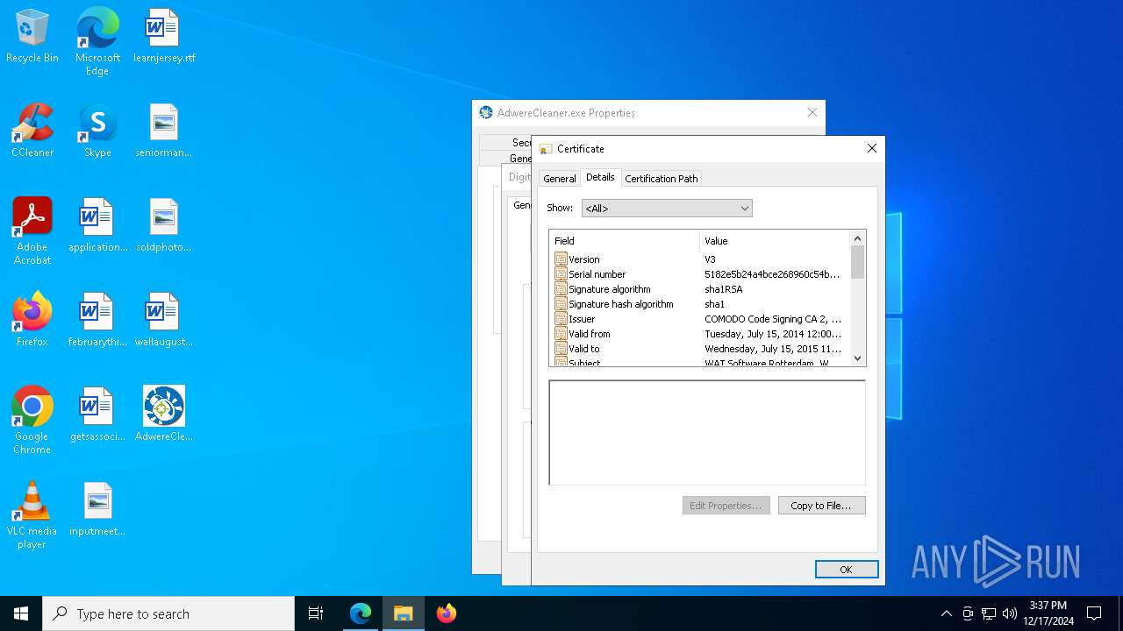The image size is (1123, 631).
Task: Open Task View on the taskbar
Action: pos(316,613)
